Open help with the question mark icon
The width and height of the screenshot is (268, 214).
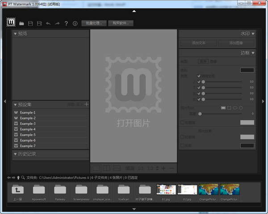66,23
